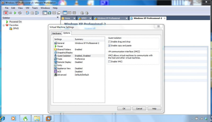This screenshot has height=122, width=212.
Task: Close the Home tab
Action: pyautogui.click(x=74, y=18)
